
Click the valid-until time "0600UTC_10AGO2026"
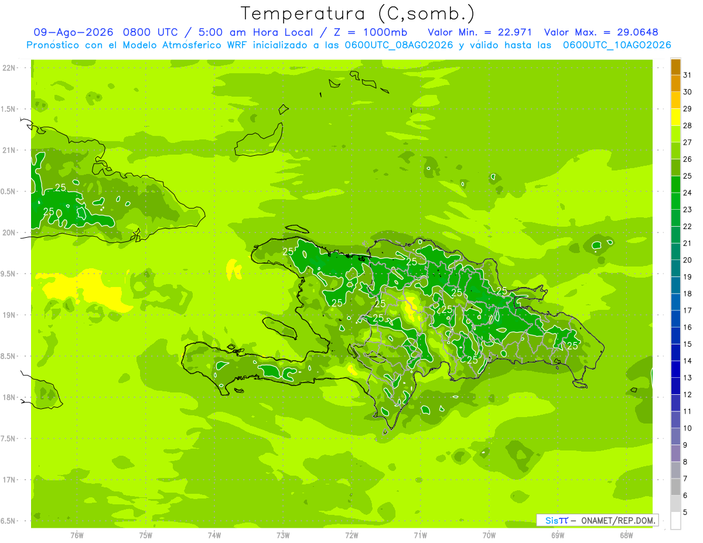coord(617,45)
